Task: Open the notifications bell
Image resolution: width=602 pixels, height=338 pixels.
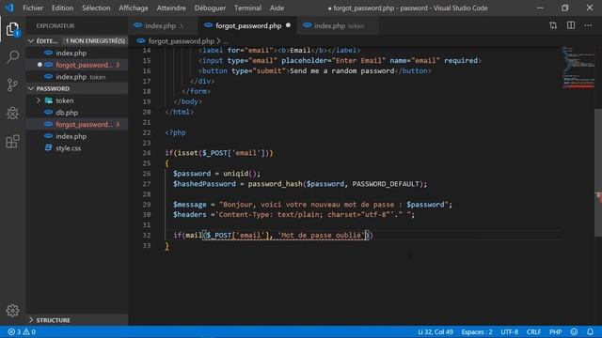Action: click(590, 331)
